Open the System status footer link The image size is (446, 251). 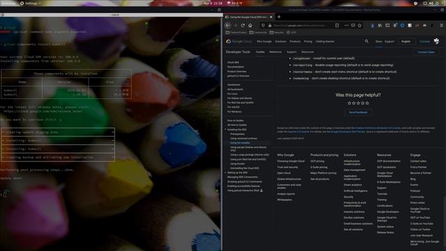[385, 227]
